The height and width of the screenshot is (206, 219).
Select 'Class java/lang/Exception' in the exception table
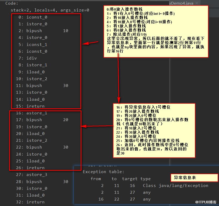176,186
